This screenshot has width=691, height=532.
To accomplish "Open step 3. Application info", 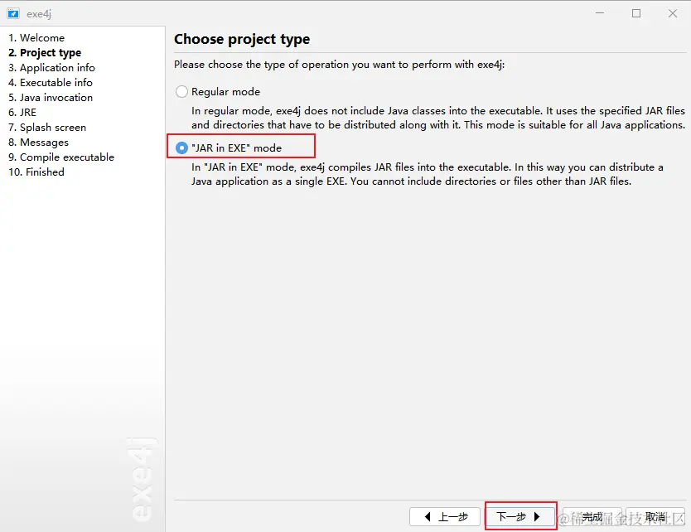I will pos(51,68).
